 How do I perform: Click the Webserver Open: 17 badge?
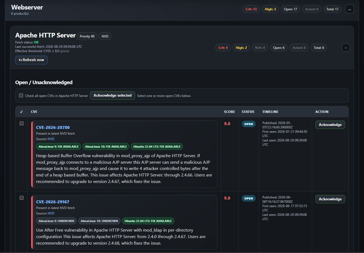[x=291, y=9]
